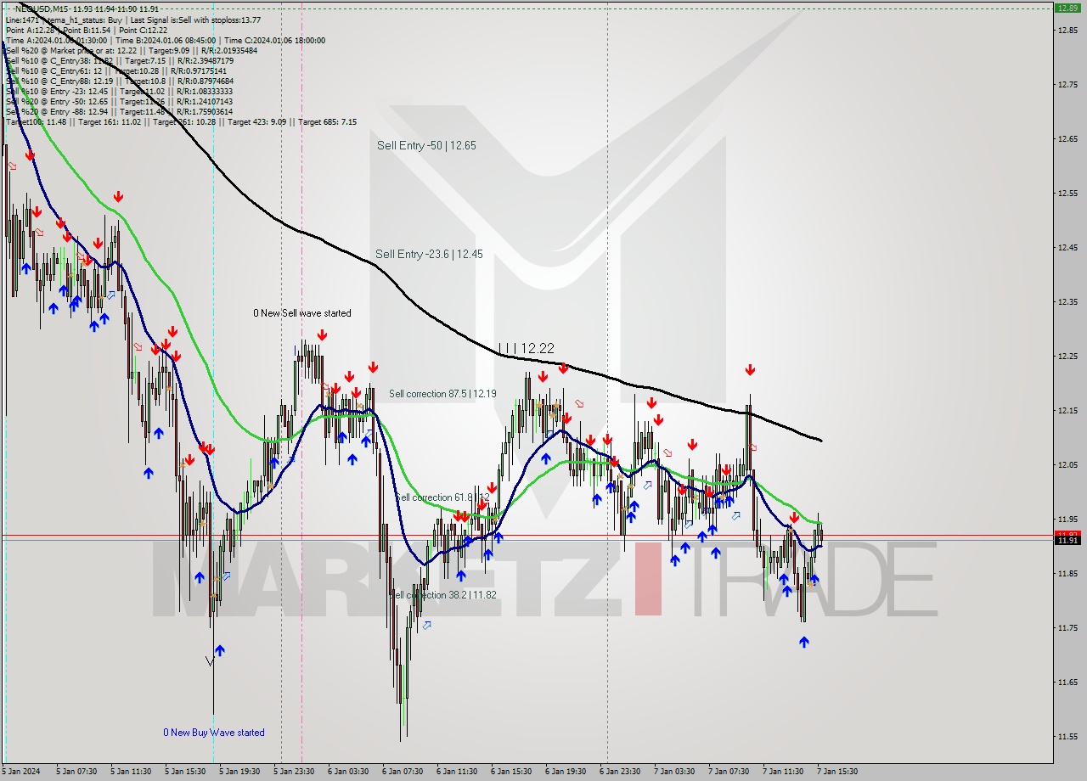Click 11.75 on the price axis
Screen dimensions: 1087x781
tap(1067, 628)
